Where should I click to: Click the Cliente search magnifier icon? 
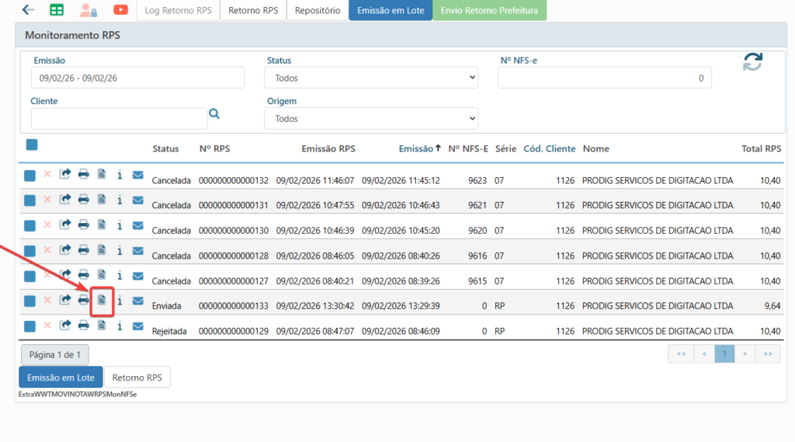click(214, 114)
